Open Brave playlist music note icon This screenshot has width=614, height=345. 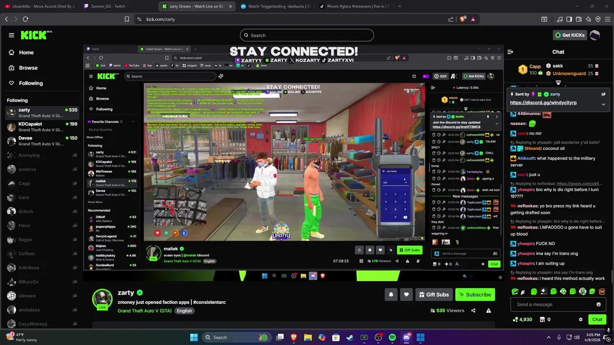pyautogui.click(x=559, y=19)
